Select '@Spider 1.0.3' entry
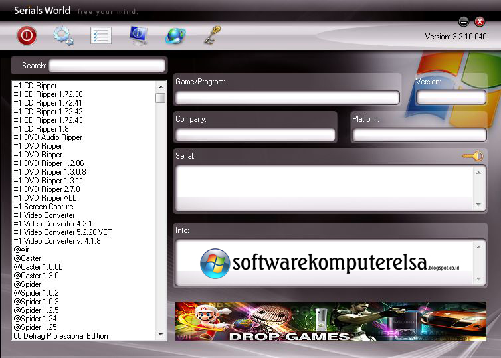501x358 pixels. point(36,301)
